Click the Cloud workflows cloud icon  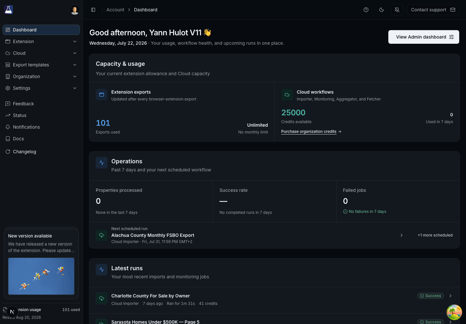[x=287, y=95]
